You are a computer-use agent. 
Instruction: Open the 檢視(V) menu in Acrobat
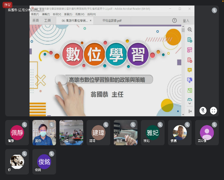tap(57, 14)
